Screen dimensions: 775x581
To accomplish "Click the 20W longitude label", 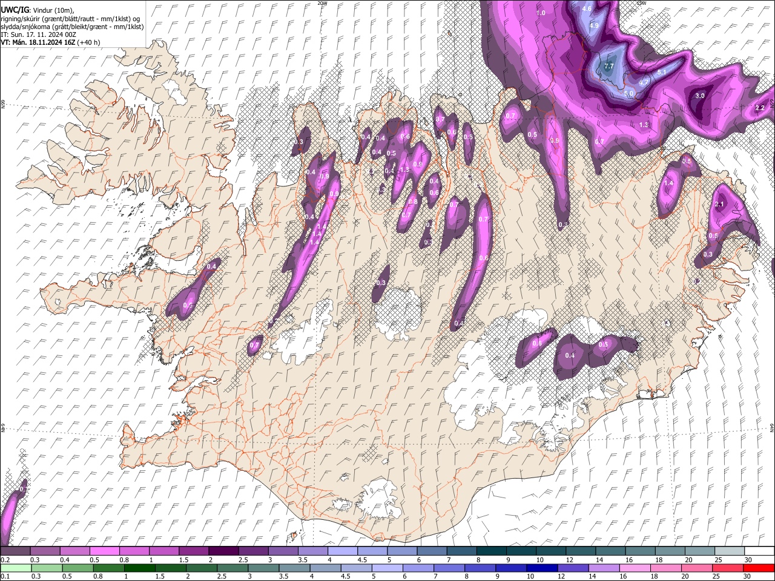I will 322,3.
